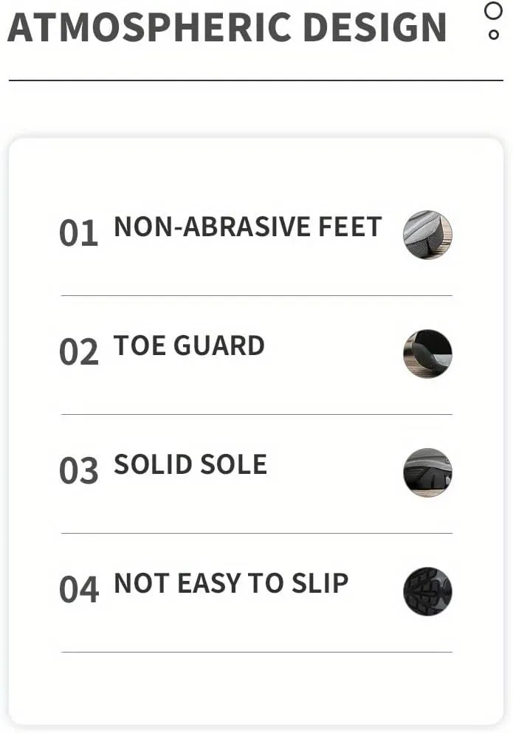This screenshot has width=513, height=733.
Task: Select the NON-ABRASIVE FEET label
Action: (248, 227)
